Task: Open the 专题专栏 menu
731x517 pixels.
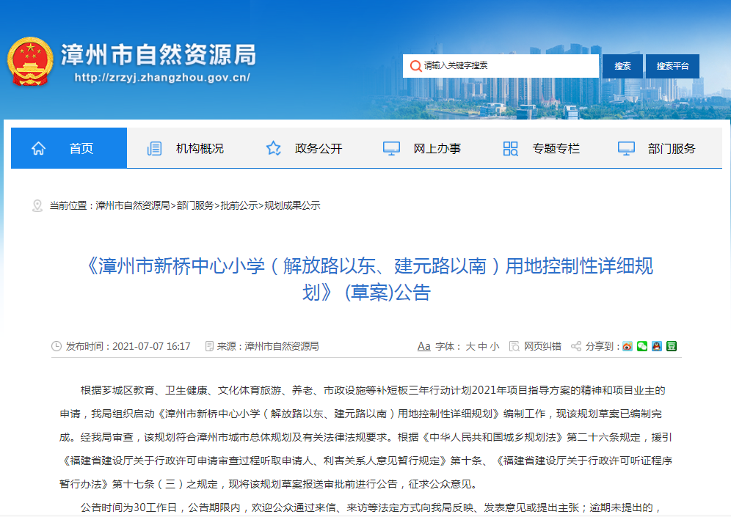Action: pos(556,148)
